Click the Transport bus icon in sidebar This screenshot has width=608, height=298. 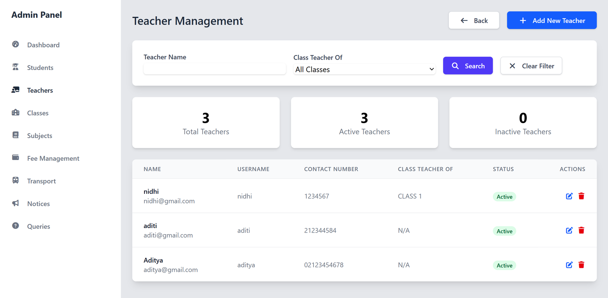(x=16, y=181)
